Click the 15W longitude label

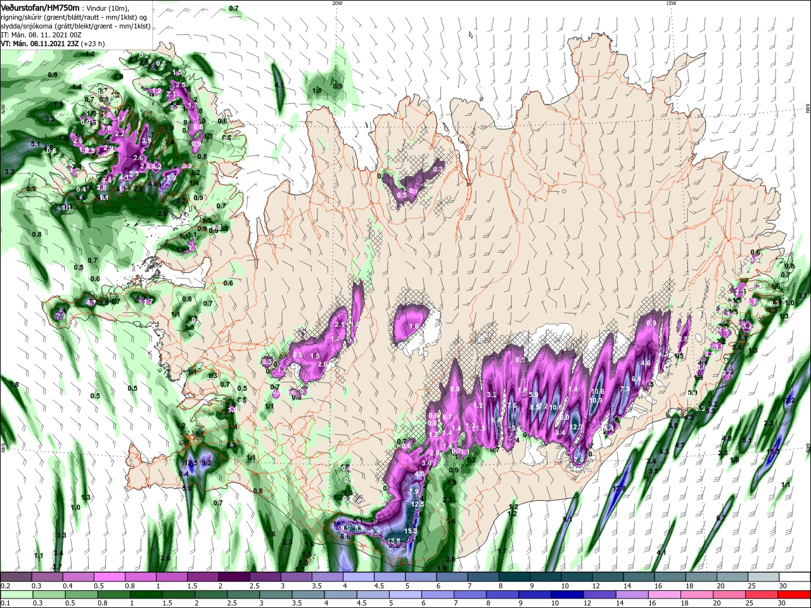click(671, 3)
